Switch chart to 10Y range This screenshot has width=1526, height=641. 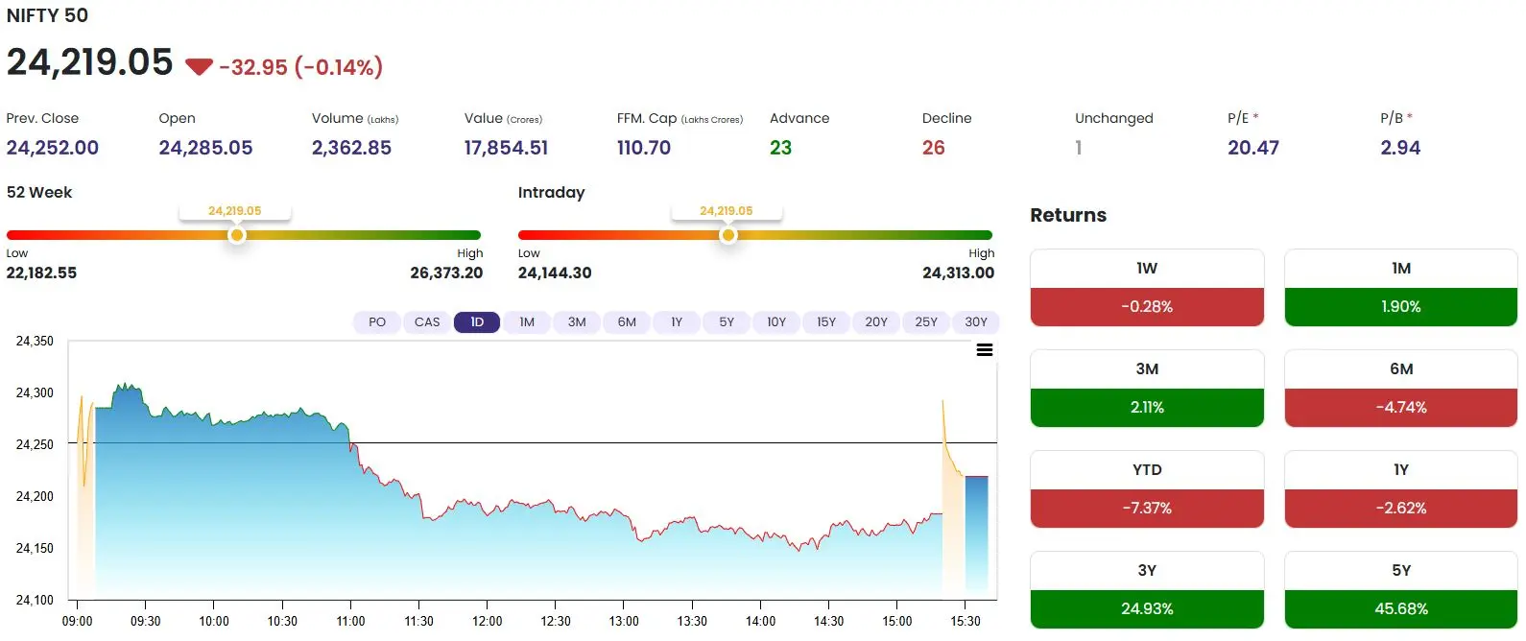pos(776,321)
